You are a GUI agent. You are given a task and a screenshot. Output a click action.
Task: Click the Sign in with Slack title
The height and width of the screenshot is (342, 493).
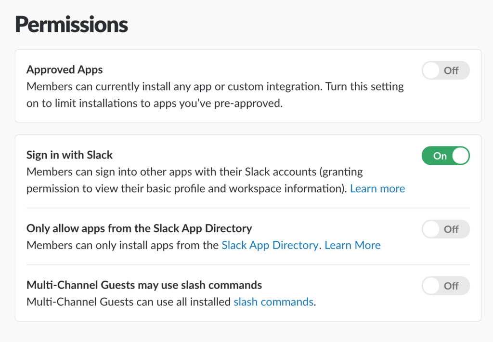click(69, 155)
